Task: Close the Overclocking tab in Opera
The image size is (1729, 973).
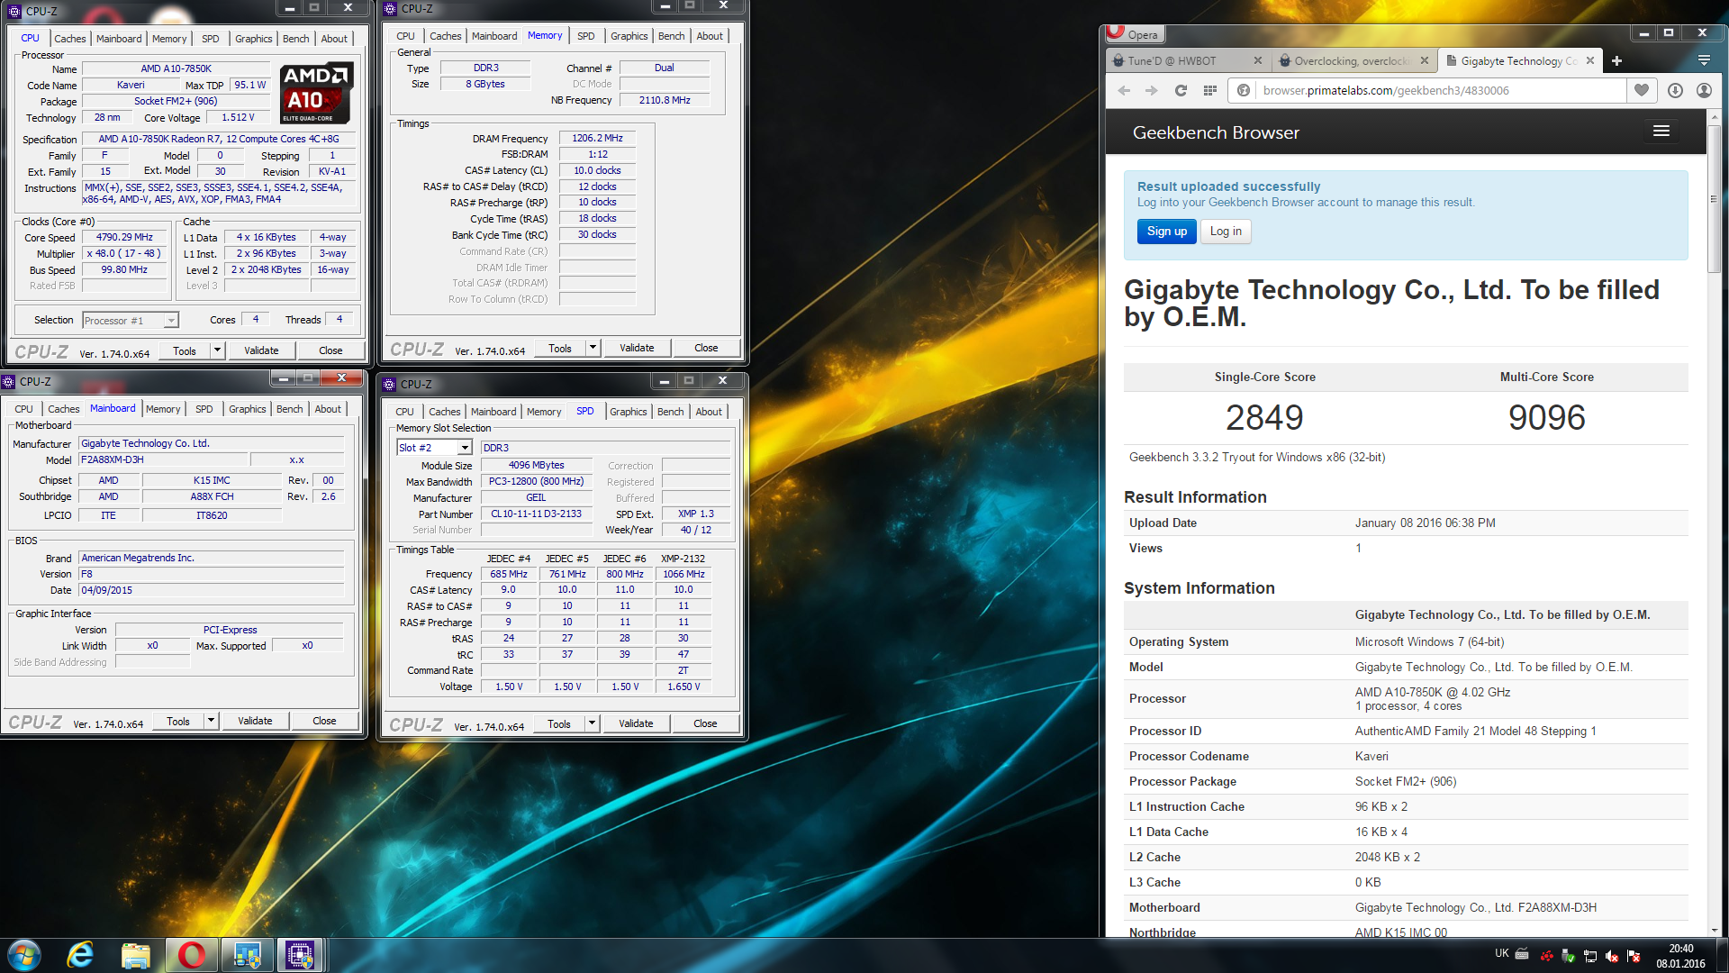Action: click(1424, 61)
